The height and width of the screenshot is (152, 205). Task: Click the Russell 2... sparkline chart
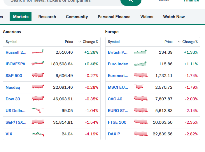[x=38, y=52]
